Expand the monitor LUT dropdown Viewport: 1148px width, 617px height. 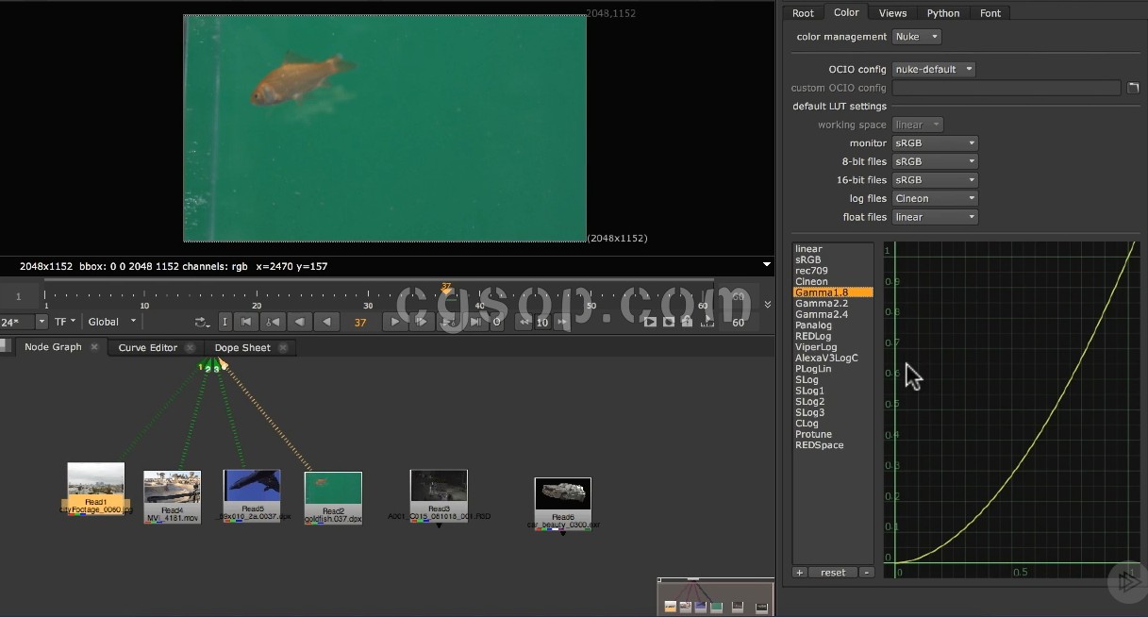[934, 143]
